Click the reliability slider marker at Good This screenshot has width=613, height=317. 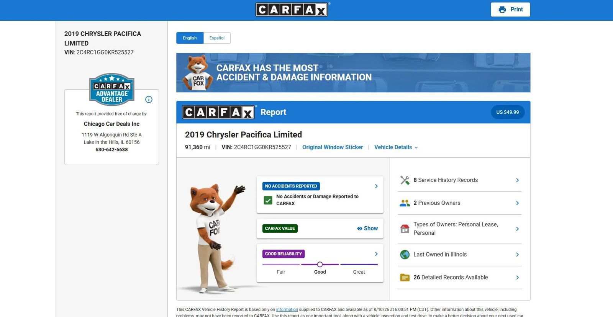320,264
